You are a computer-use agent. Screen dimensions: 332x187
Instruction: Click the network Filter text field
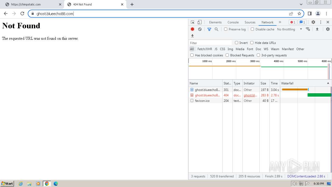[x=211, y=43]
